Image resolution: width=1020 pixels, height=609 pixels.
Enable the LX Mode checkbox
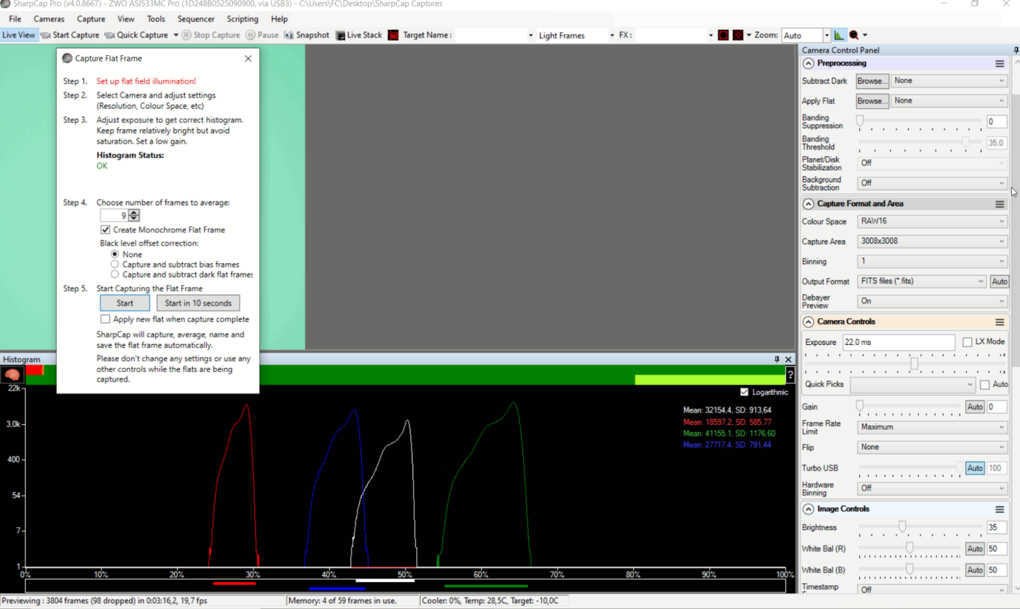tap(967, 342)
